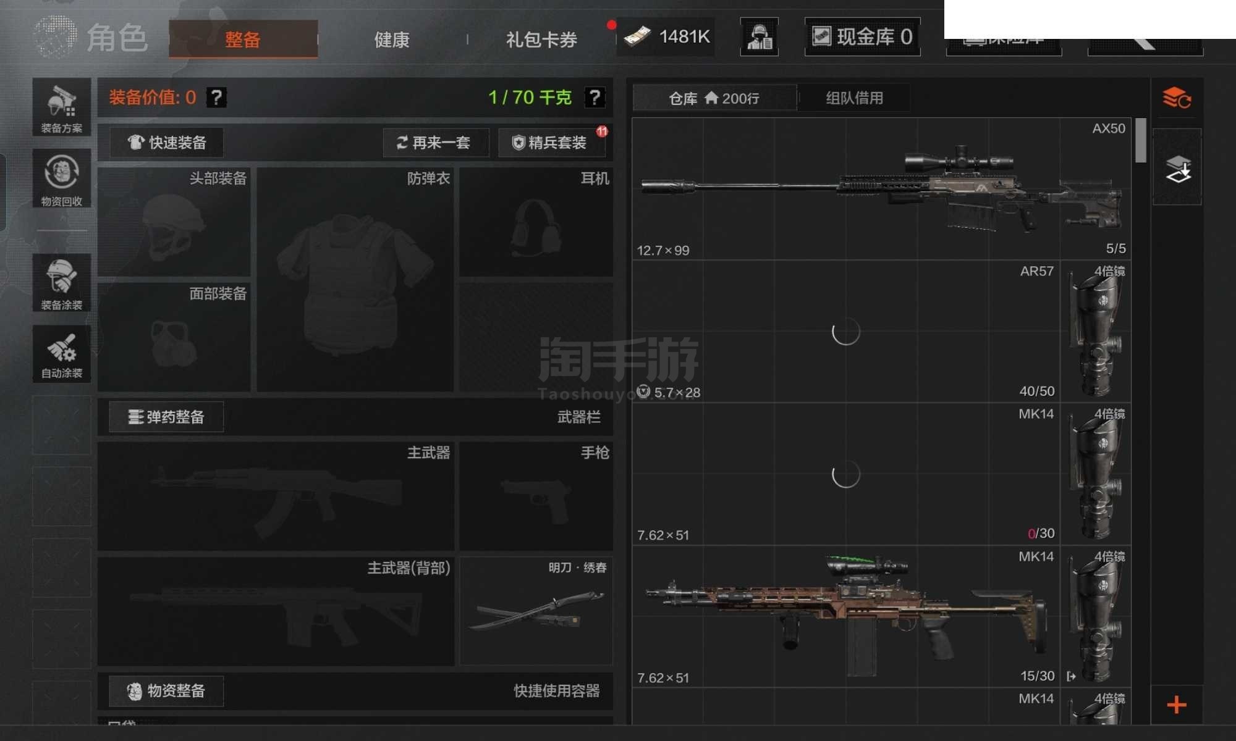1236x741 pixels.
Task: Click the 装备价值: 0 text
Action: [152, 98]
